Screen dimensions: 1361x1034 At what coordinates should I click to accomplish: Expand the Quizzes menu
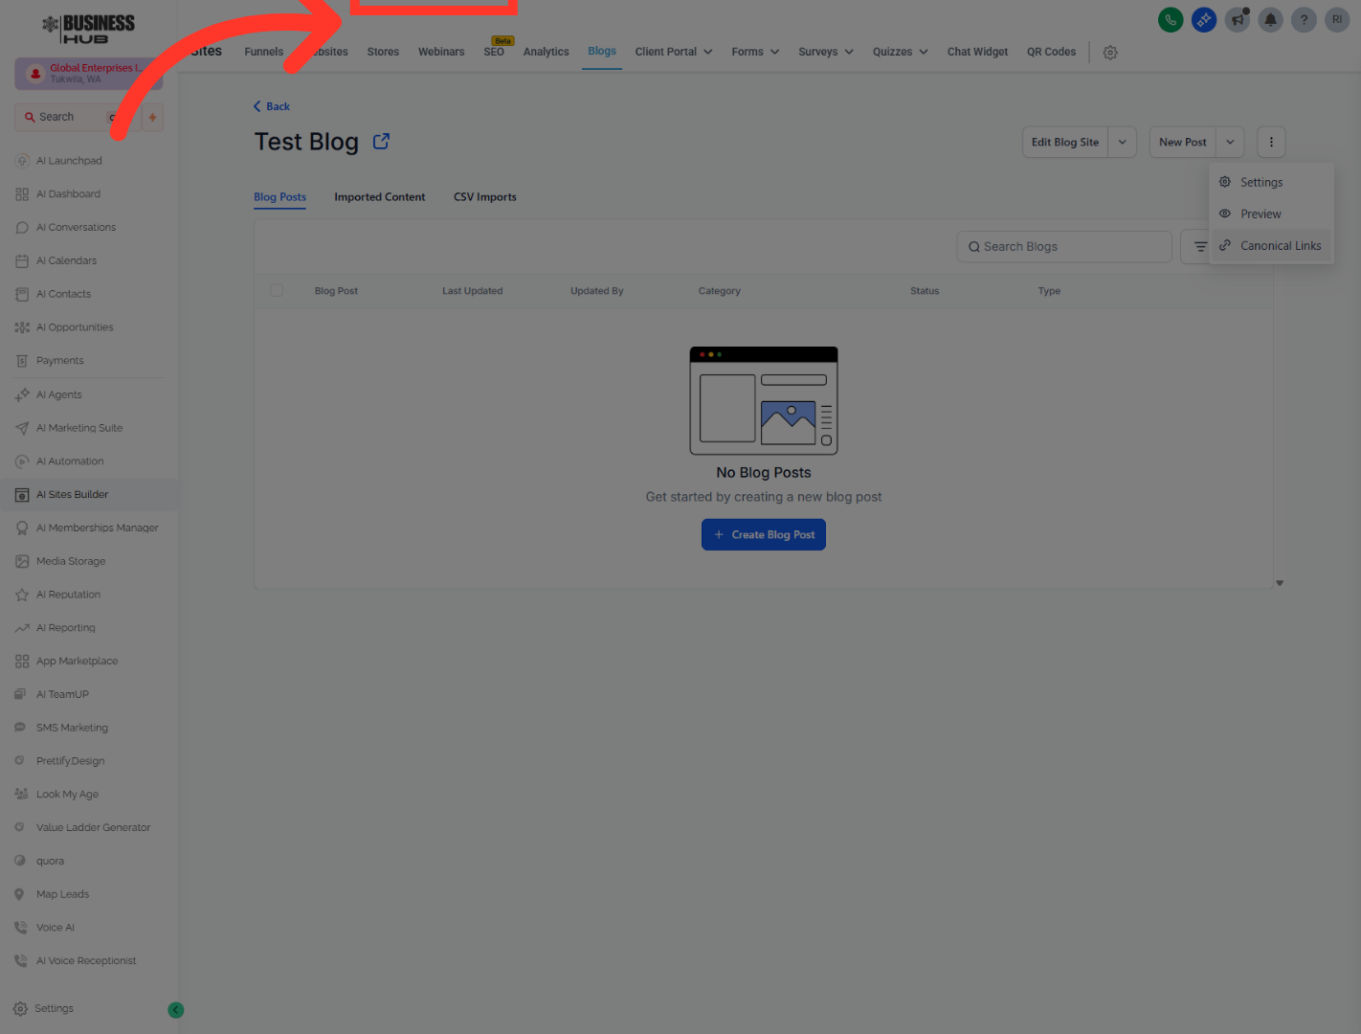[x=900, y=52]
